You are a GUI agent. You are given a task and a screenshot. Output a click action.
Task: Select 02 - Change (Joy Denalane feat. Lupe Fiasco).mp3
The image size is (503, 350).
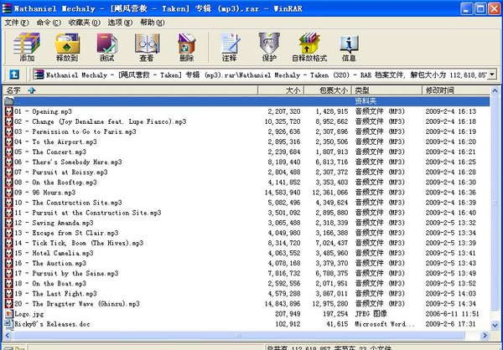click(100, 121)
